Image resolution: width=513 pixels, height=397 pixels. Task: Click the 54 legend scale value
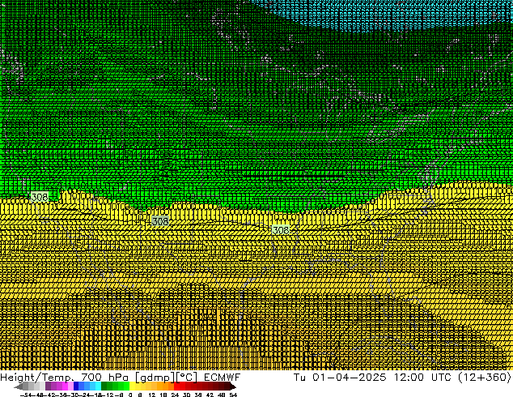233,395
